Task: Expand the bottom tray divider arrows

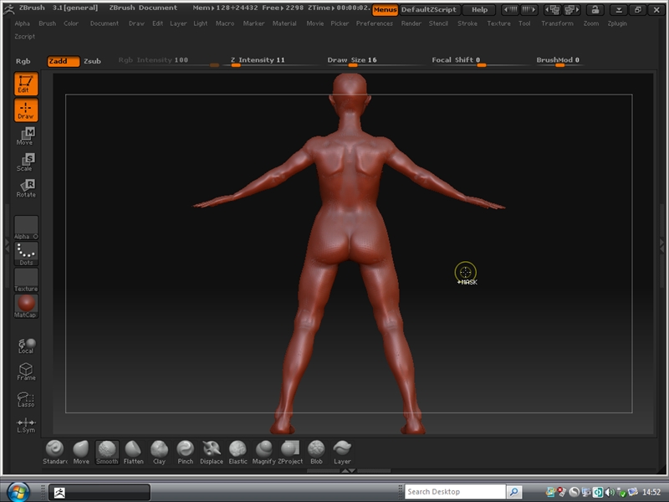Action: point(349,470)
